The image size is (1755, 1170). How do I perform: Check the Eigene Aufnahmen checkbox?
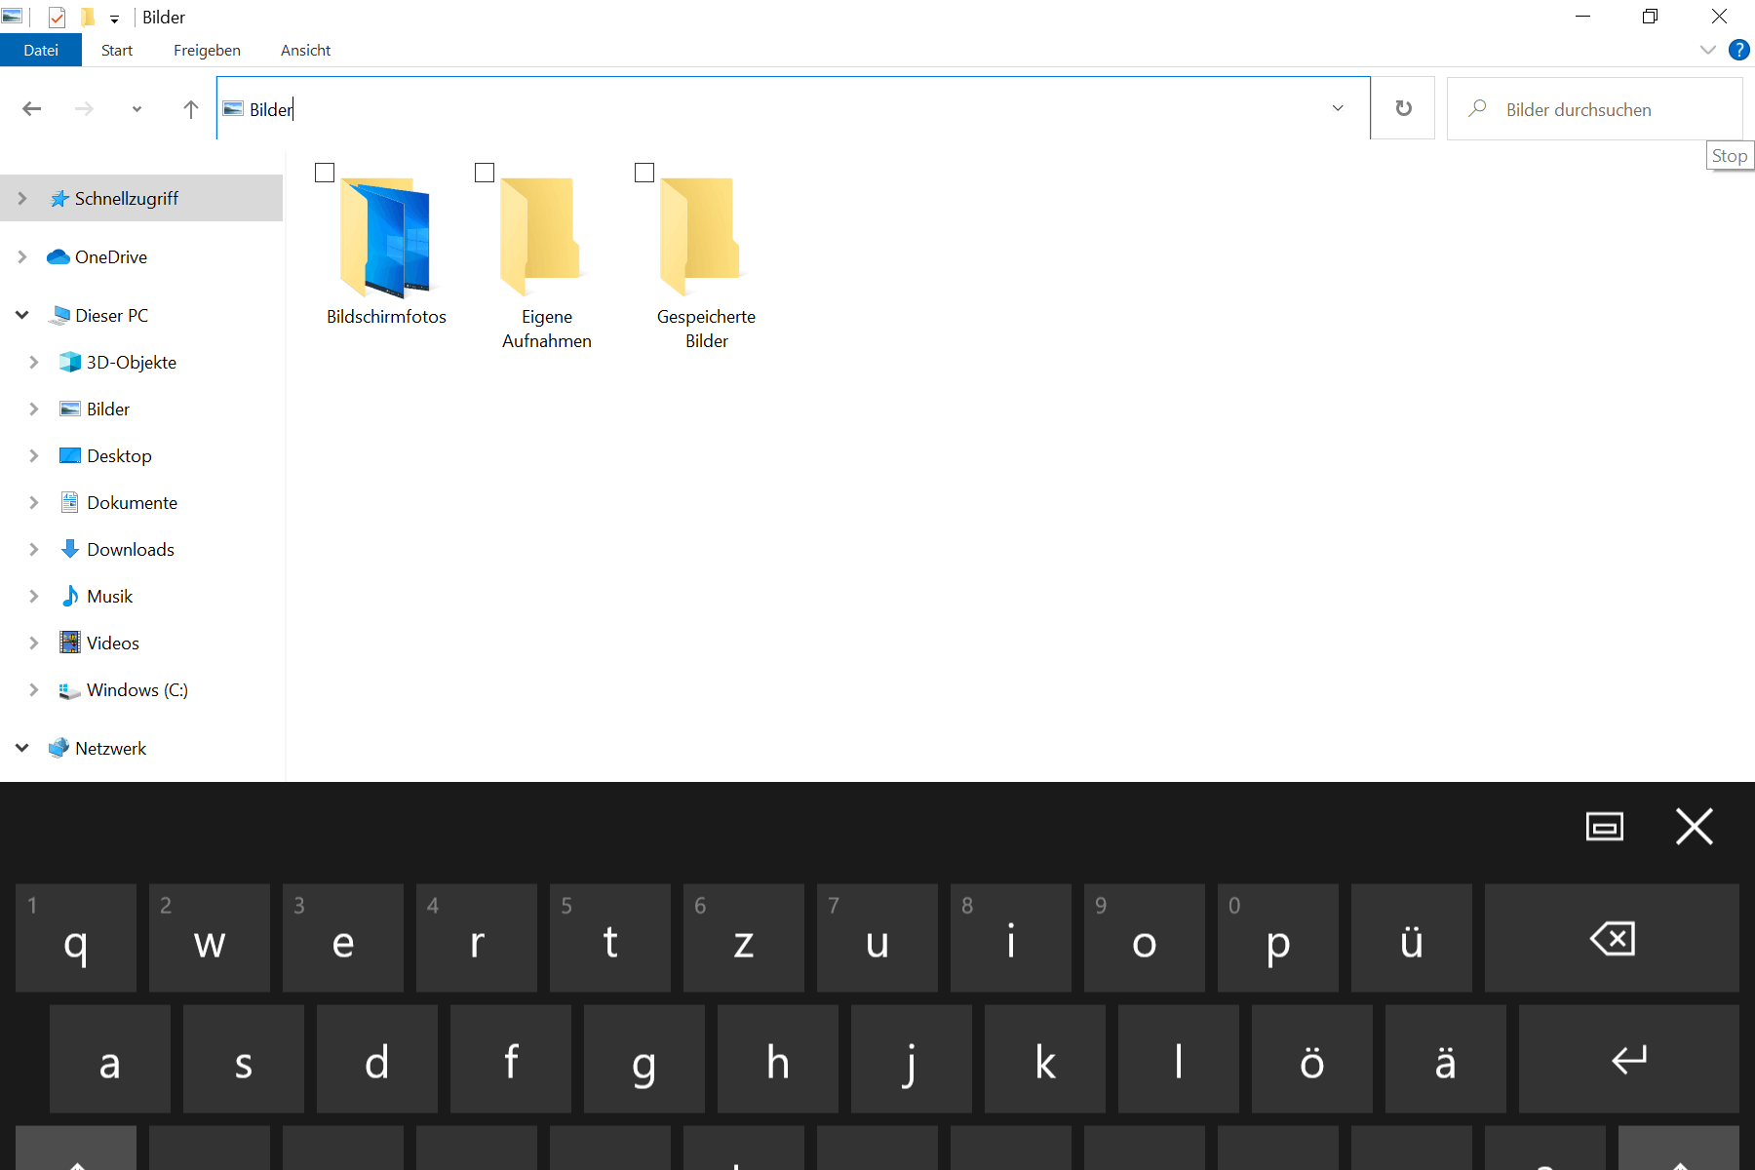(x=485, y=173)
